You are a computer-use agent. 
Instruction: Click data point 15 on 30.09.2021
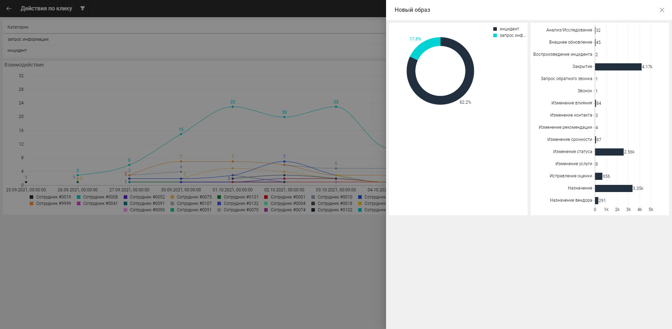181,134
